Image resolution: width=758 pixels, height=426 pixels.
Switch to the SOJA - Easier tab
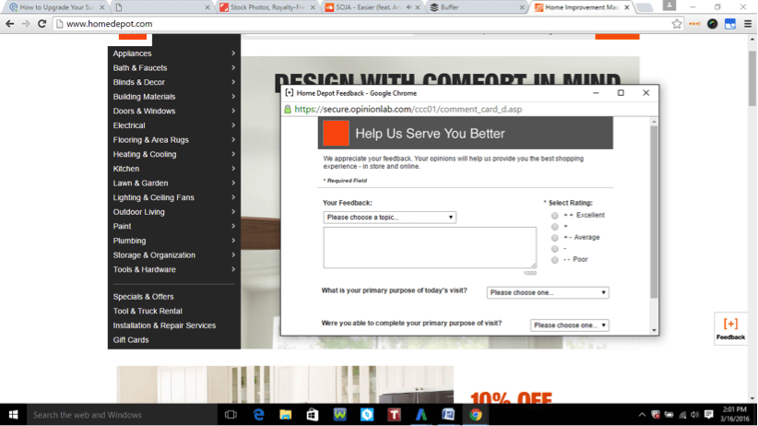click(373, 7)
